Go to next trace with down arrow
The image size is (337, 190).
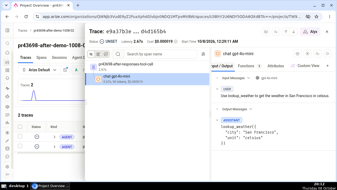tap(294, 32)
